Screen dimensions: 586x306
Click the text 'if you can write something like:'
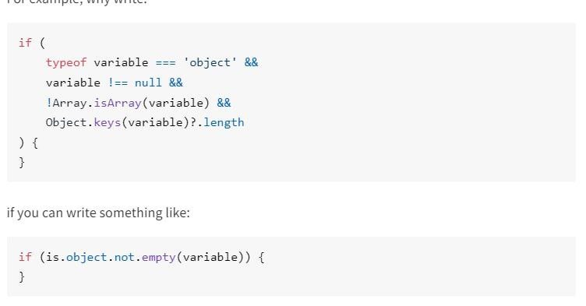[98, 213]
